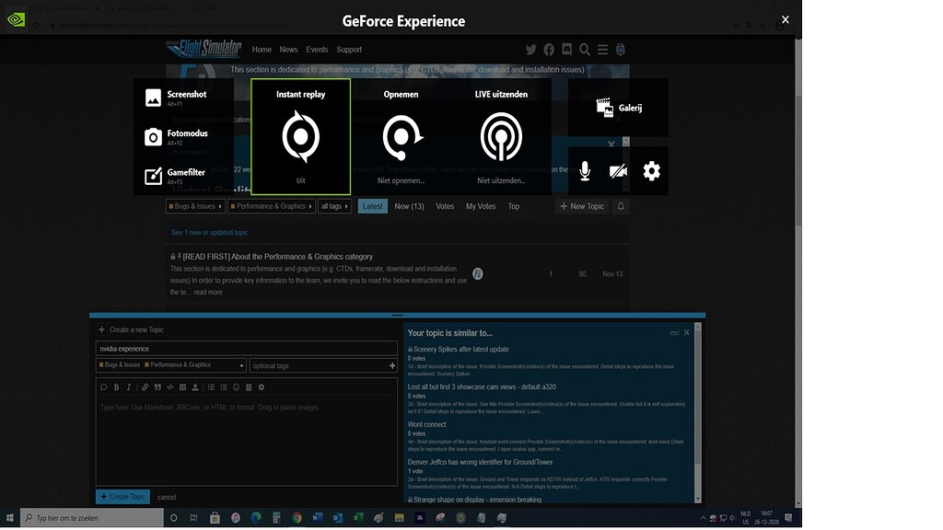Open the LIVE uitzenden broadcast tile

(501, 137)
